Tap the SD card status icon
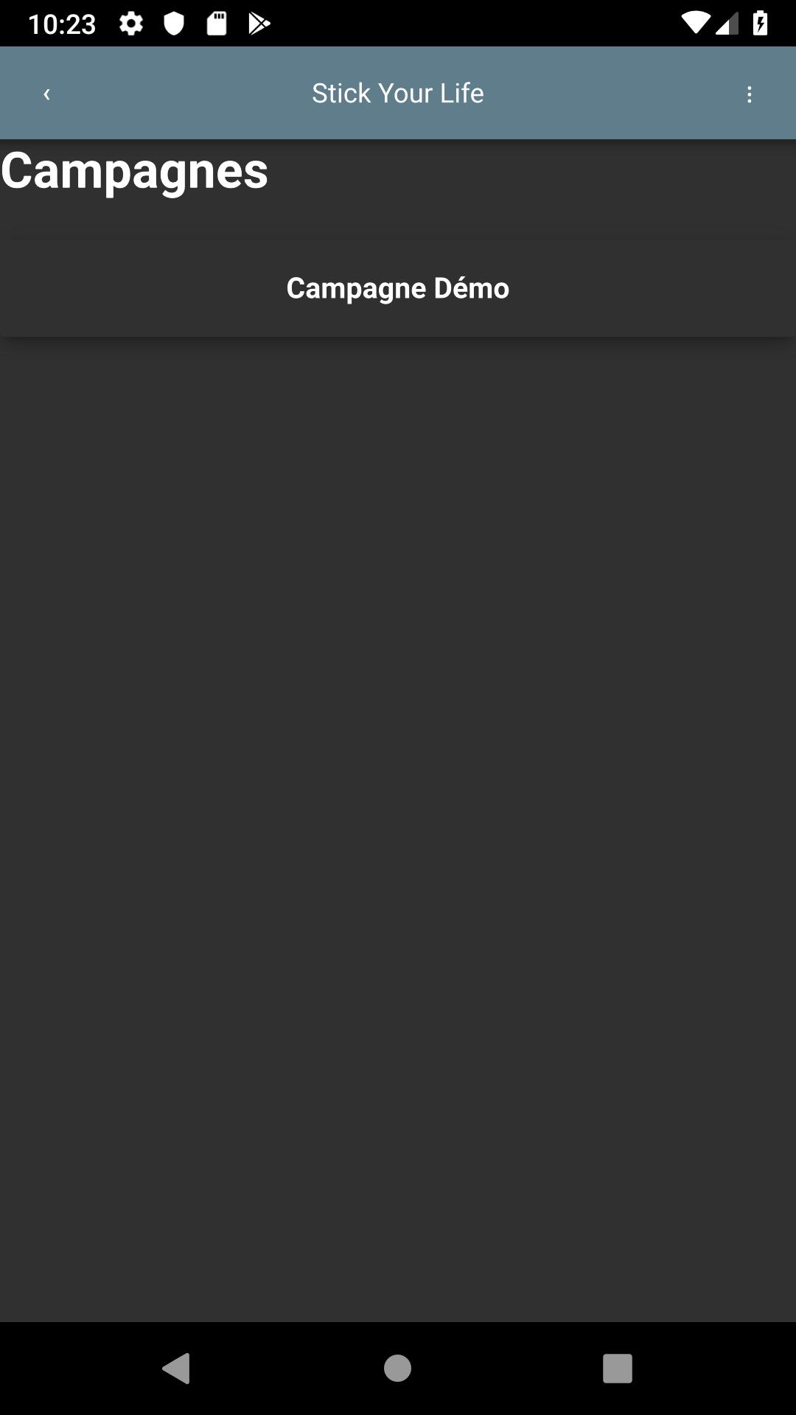 point(217,24)
